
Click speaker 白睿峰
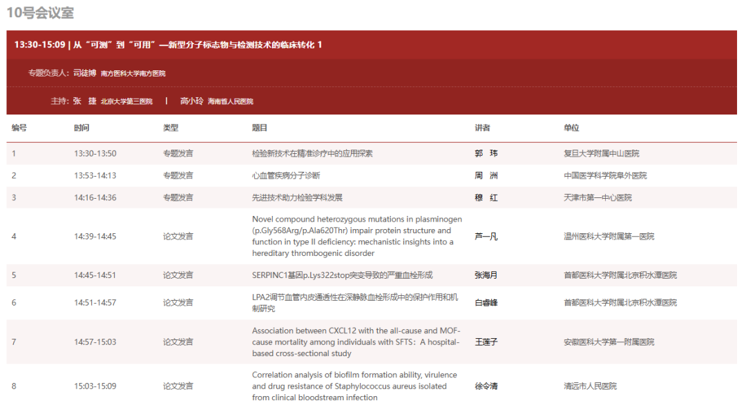[x=486, y=303]
